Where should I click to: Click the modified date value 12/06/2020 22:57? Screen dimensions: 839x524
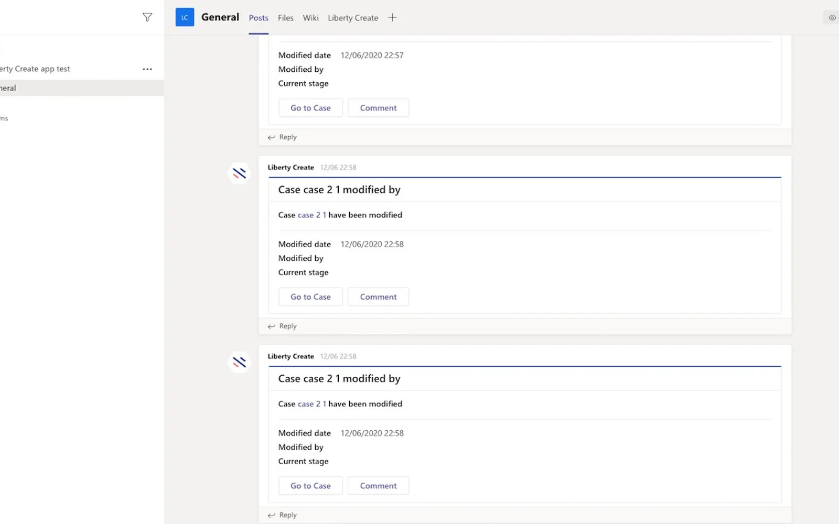coord(372,55)
